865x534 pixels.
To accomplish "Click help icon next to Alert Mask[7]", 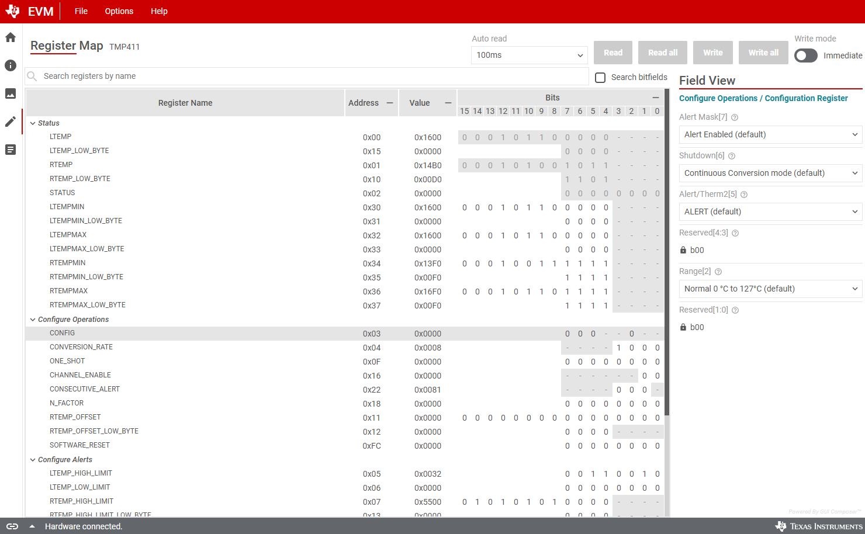I will coord(735,117).
